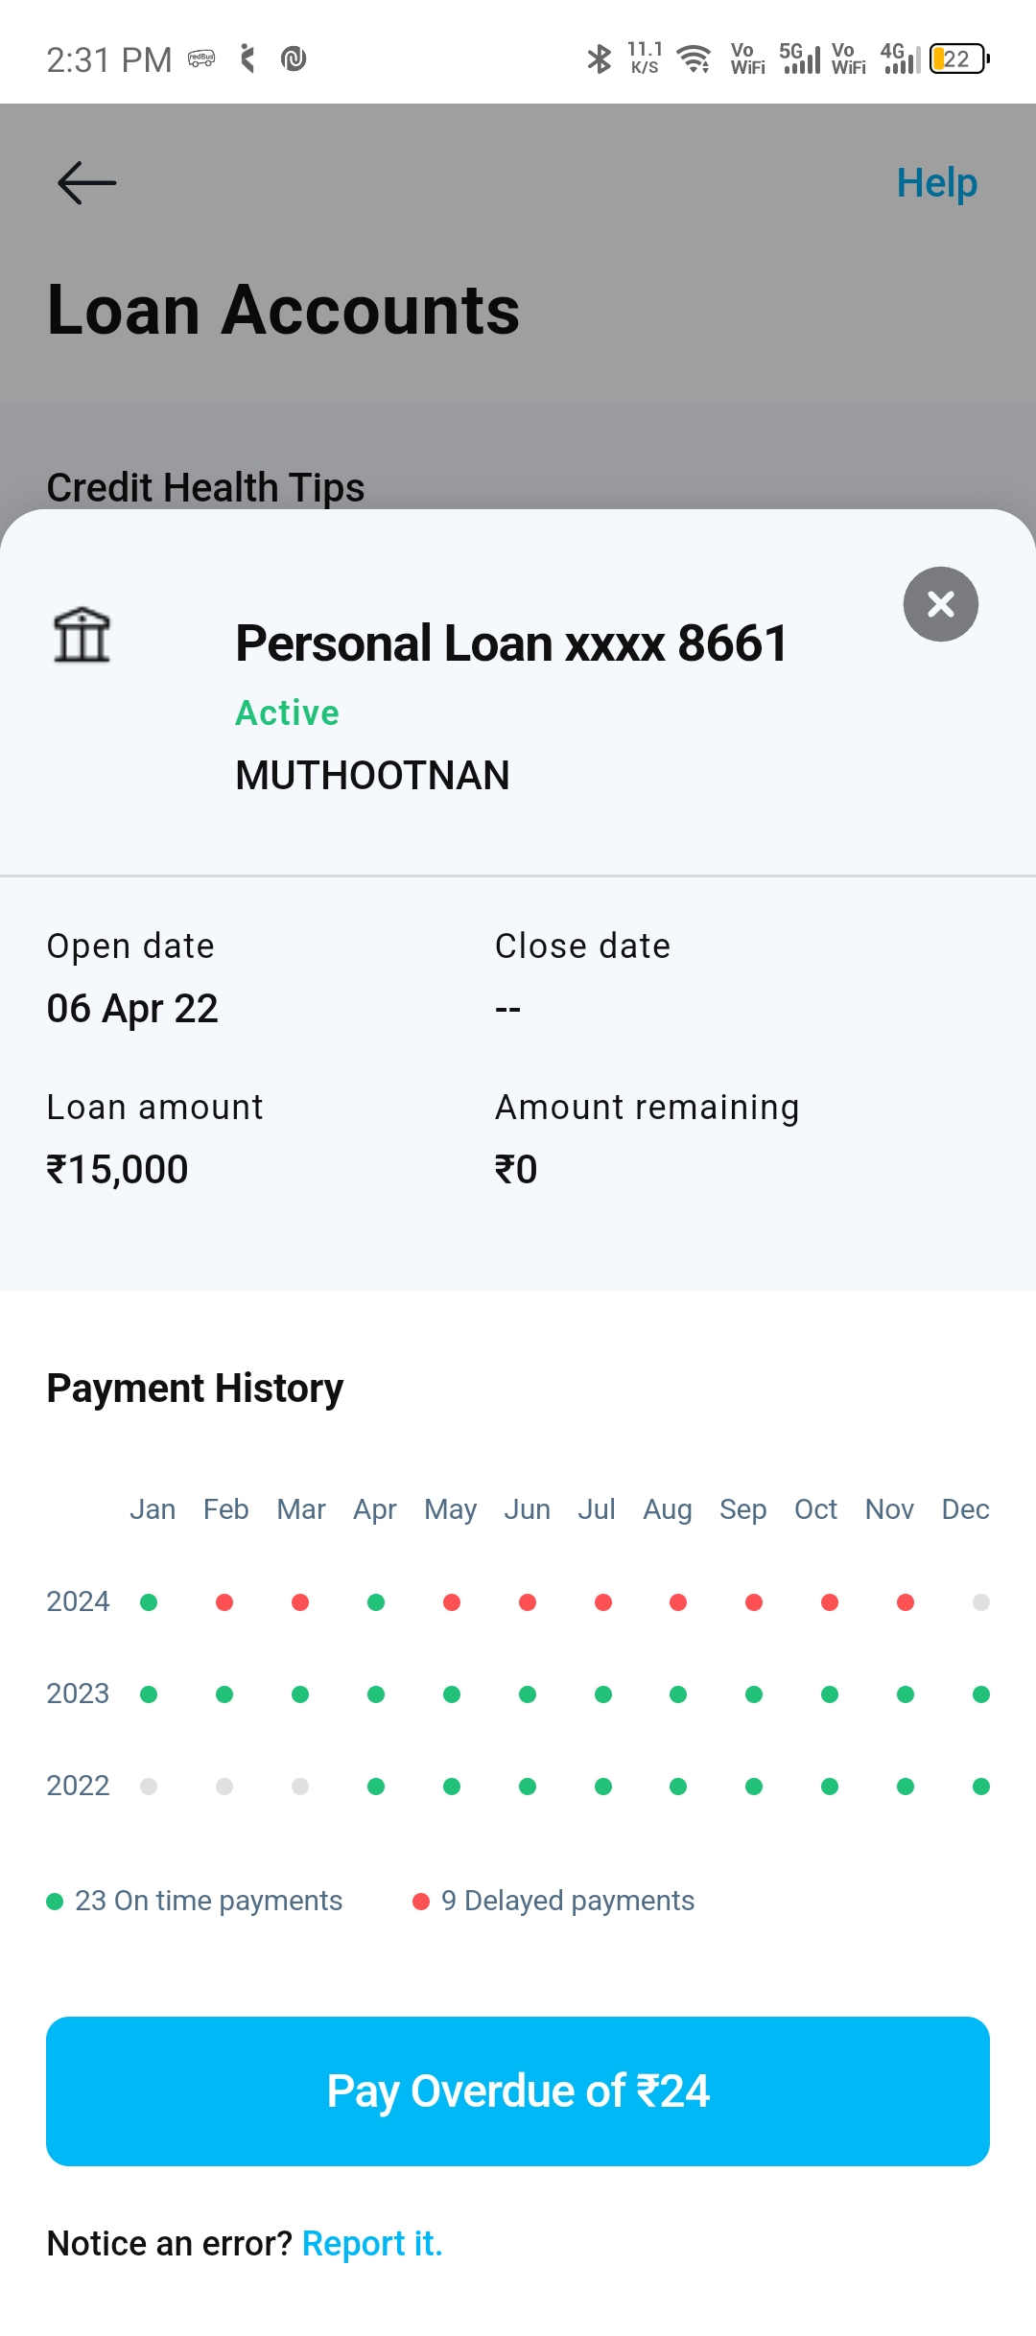Select April 2022 green payment dot
1036x2336 pixels.
click(376, 1787)
